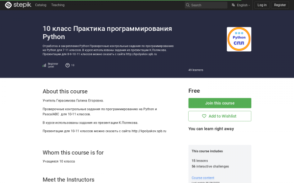This screenshot has height=183, width=294.
Task: Click the 'You can learn right away' text
Action: [x=211, y=129]
